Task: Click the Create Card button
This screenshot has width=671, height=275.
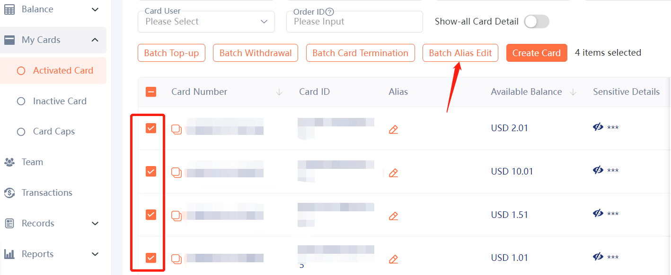Action: (537, 53)
